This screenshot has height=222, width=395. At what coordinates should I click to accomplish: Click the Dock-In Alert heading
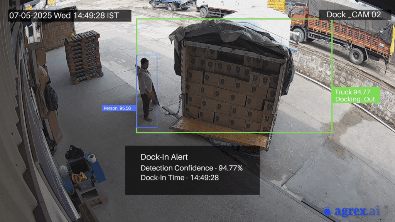(x=164, y=157)
